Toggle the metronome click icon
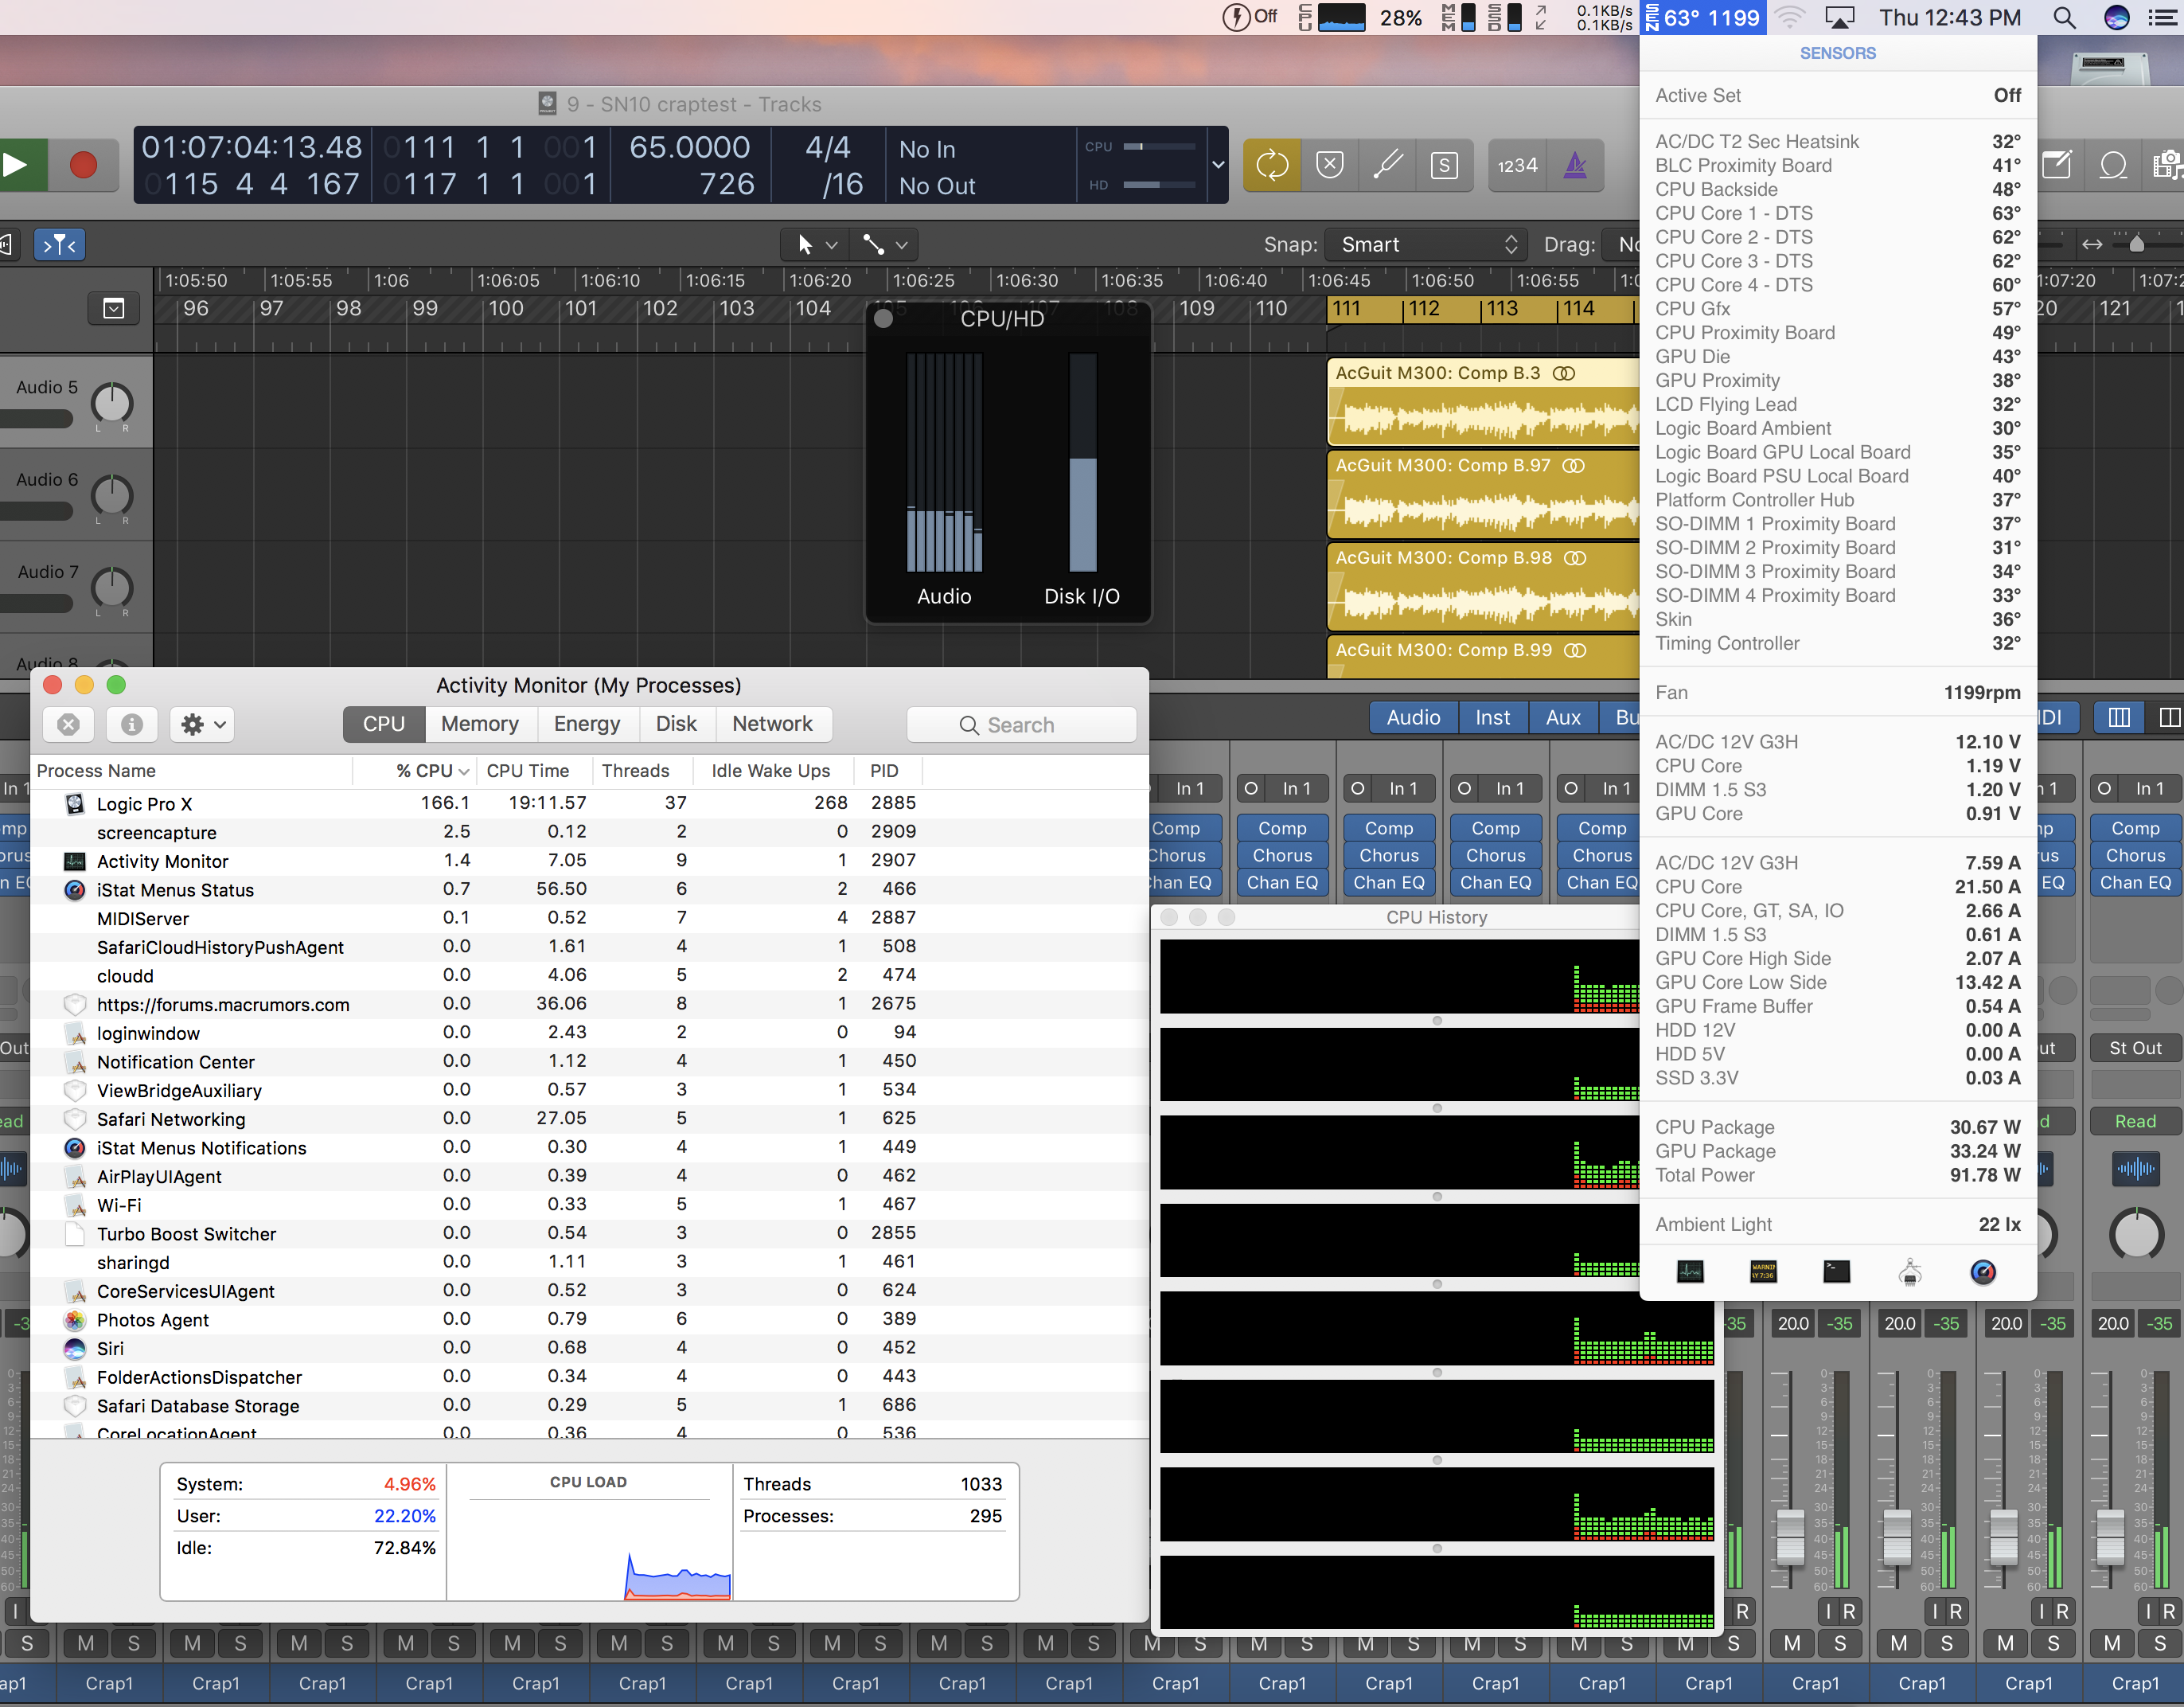 pyautogui.click(x=1575, y=165)
